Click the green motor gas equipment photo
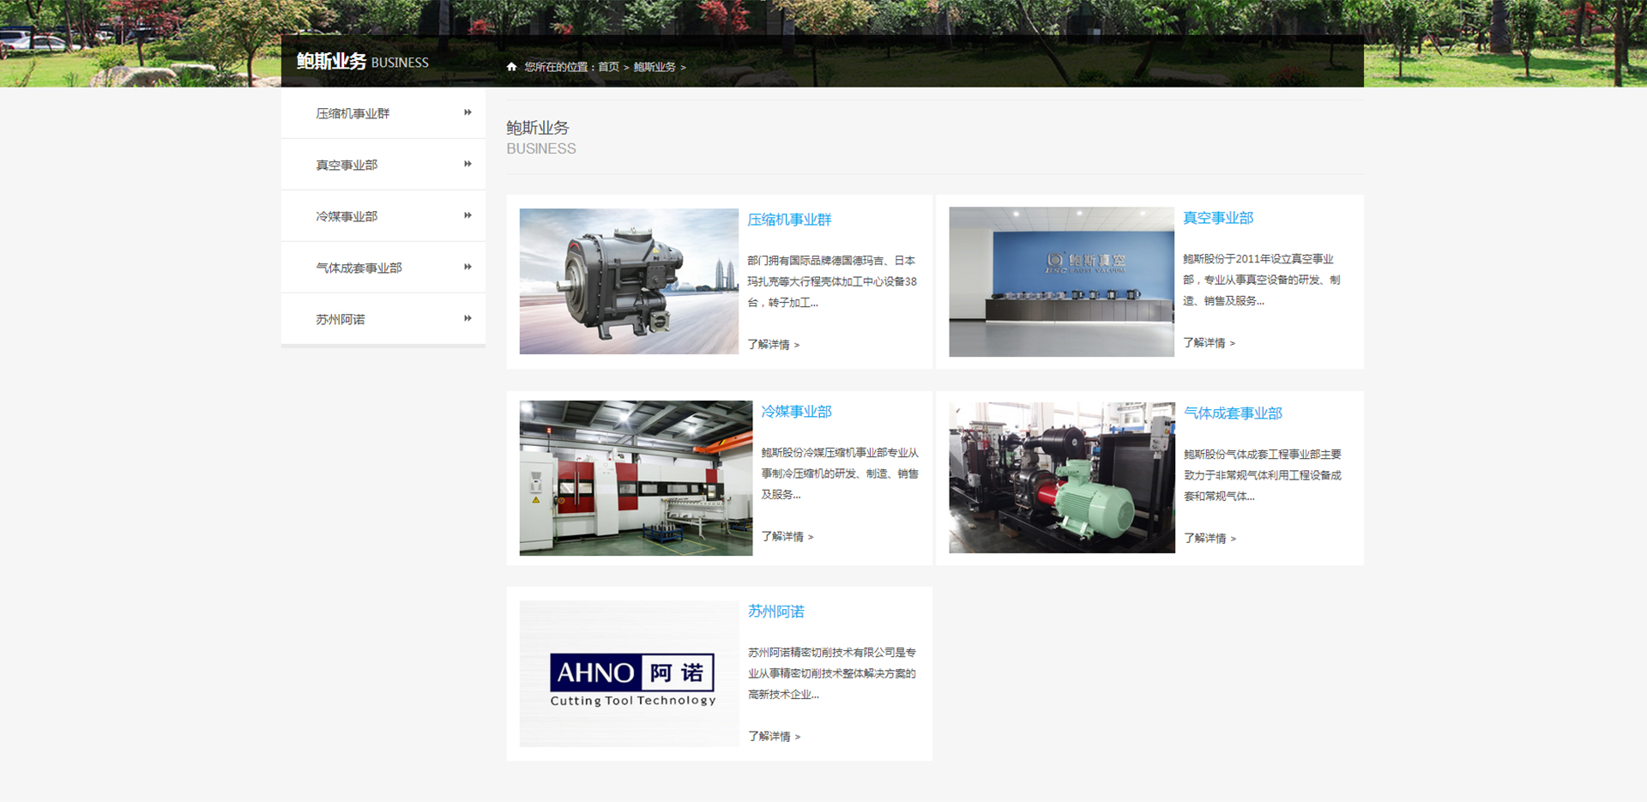 [1061, 478]
